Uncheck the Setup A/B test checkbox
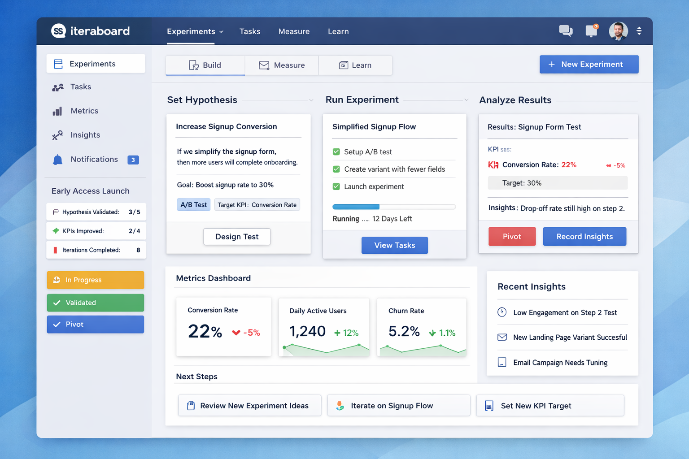 tap(336, 152)
